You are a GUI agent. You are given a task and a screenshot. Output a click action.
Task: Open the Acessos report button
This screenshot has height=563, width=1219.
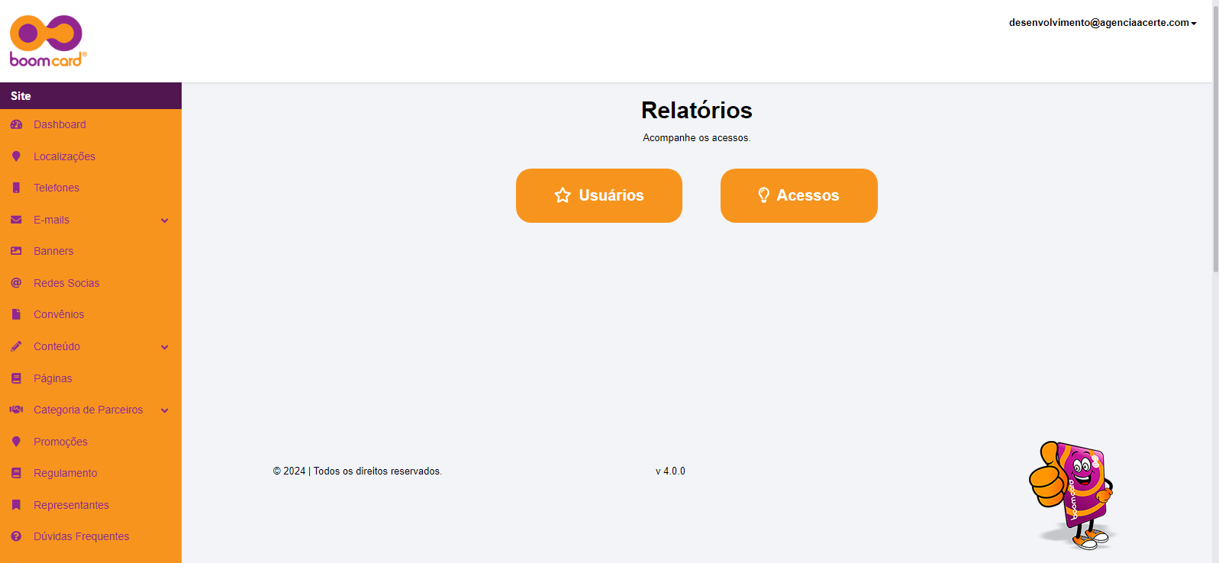point(798,195)
